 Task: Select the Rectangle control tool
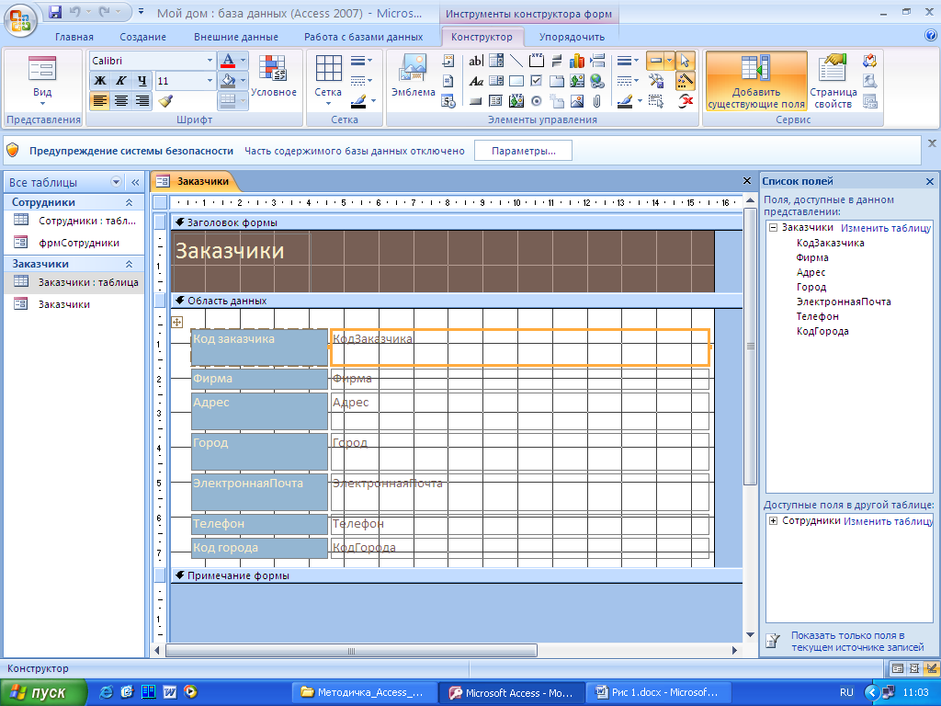tap(516, 81)
